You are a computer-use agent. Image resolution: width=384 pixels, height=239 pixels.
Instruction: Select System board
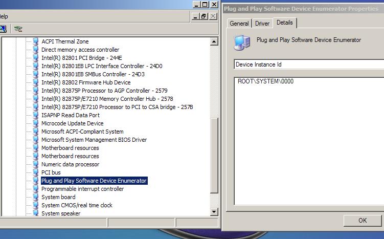click(58, 197)
